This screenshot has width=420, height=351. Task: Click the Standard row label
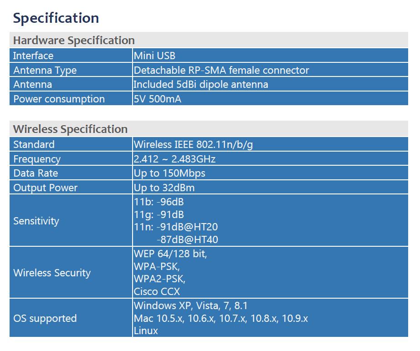pos(34,144)
